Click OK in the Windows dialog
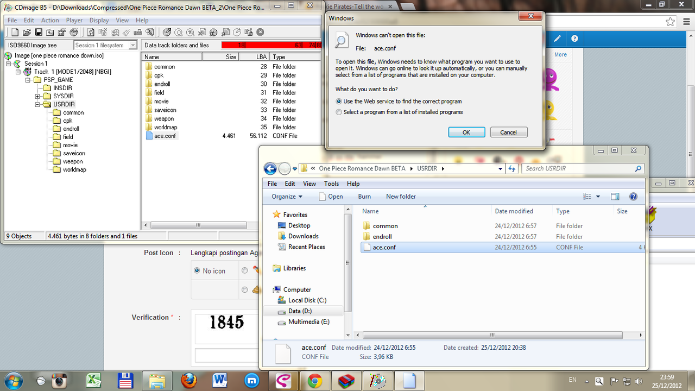 tap(466, 132)
